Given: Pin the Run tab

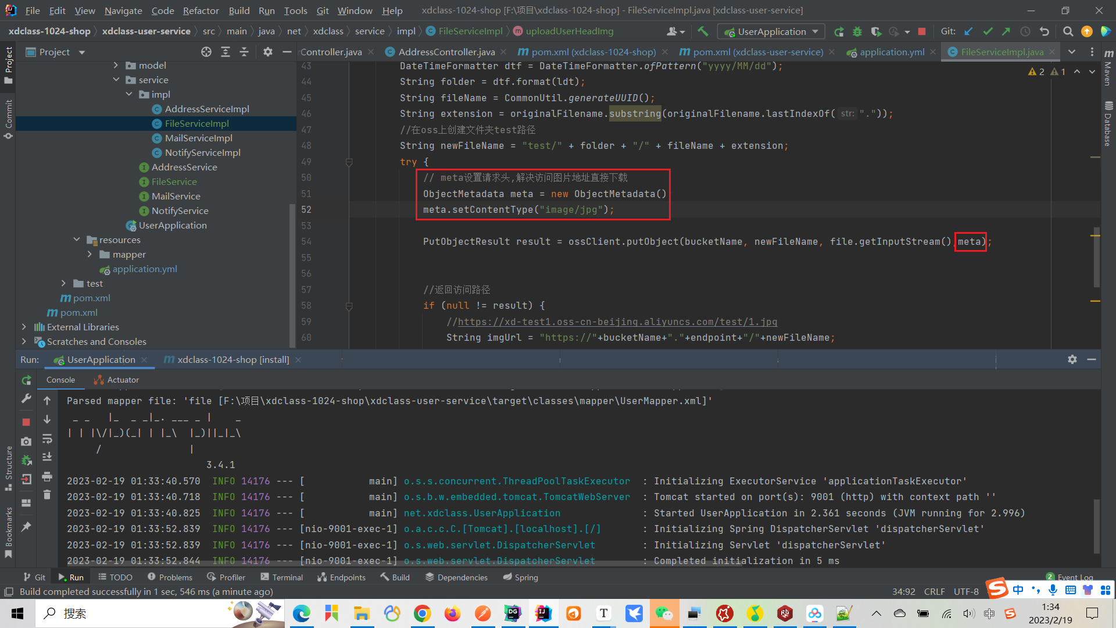Looking at the screenshot, I should (26, 527).
